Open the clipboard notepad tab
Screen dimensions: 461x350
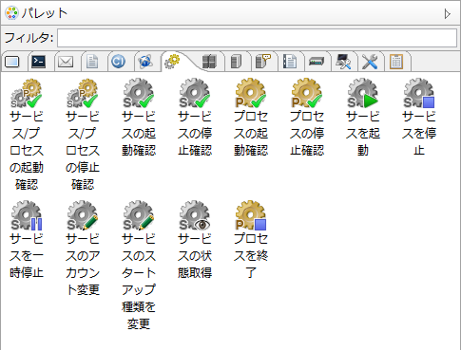click(396, 62)
